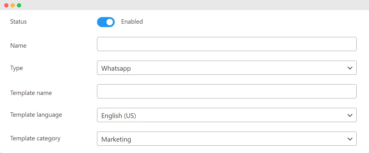369x153 pixels.
Task: Focus the Name input field
Action: pyautogui.click(x=227, y=44)
